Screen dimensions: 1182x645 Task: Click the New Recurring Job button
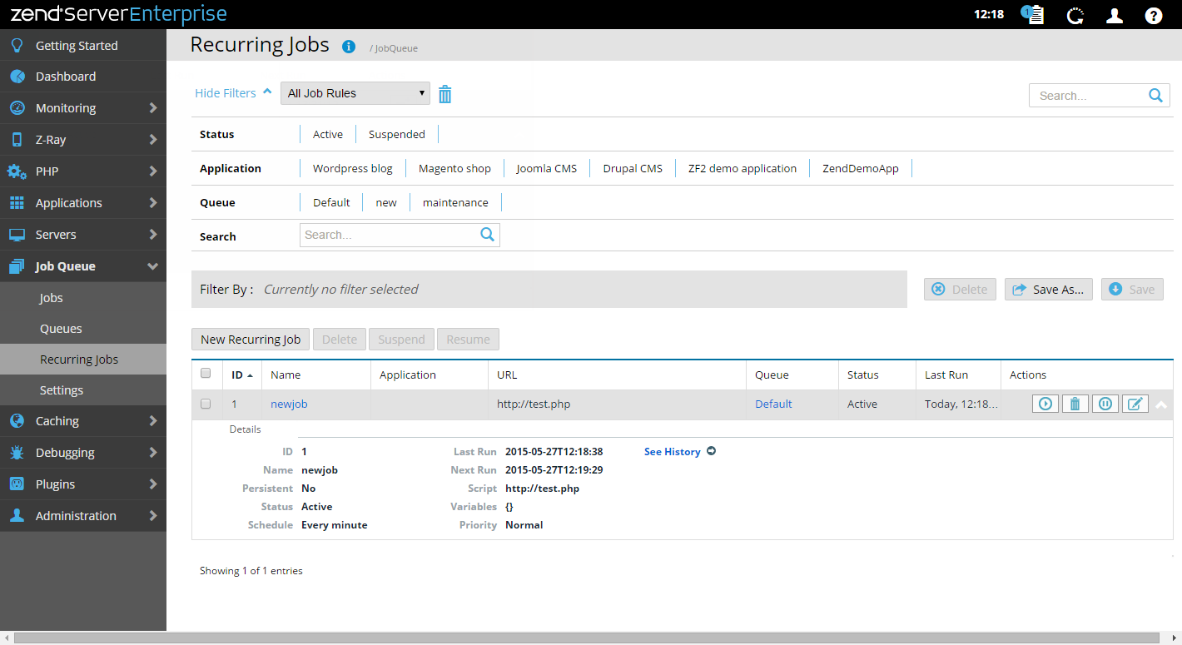pos(250,340)
